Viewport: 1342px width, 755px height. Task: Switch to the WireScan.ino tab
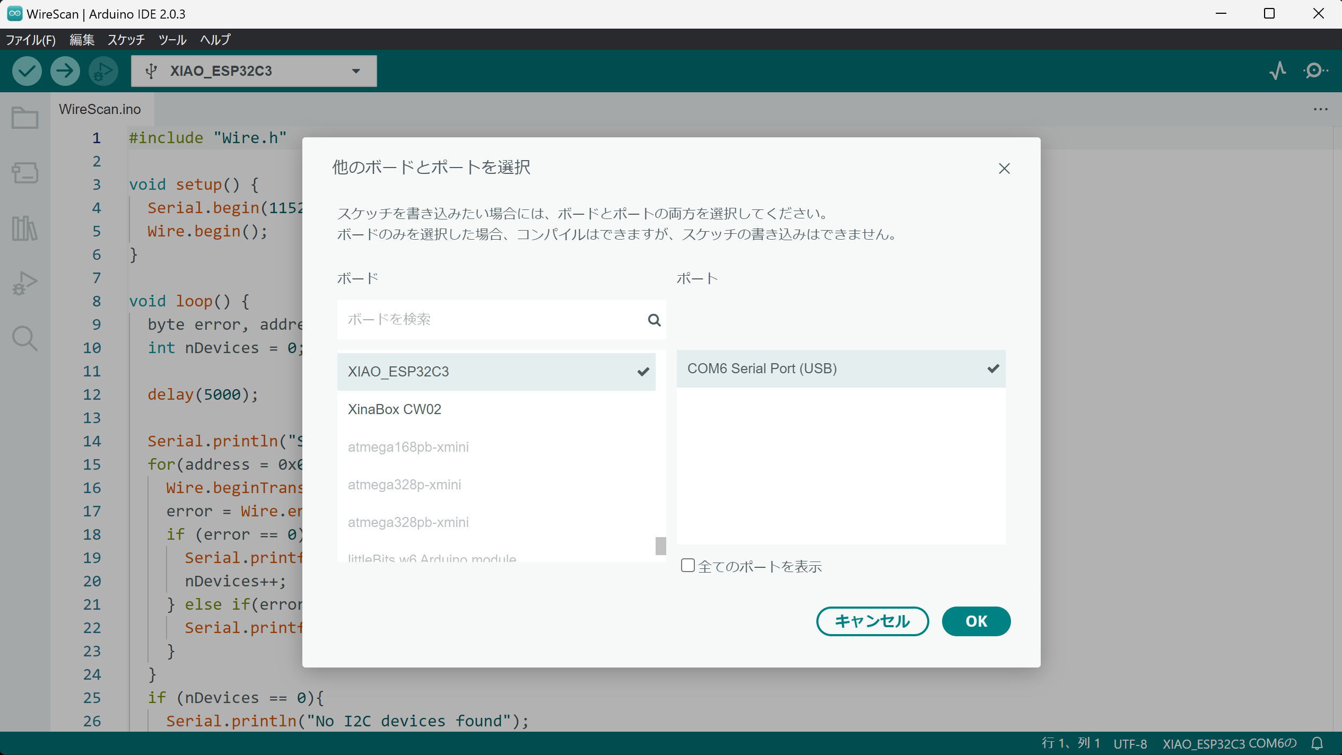(x=100, y=109)
